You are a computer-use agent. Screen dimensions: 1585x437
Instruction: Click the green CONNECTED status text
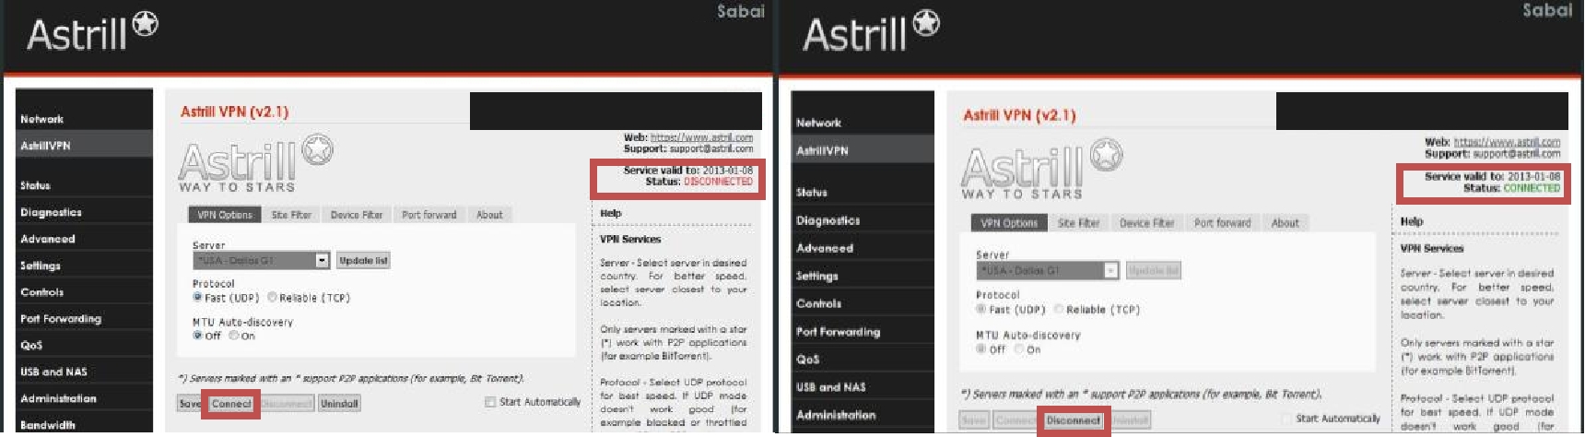tap(1532, 188)
